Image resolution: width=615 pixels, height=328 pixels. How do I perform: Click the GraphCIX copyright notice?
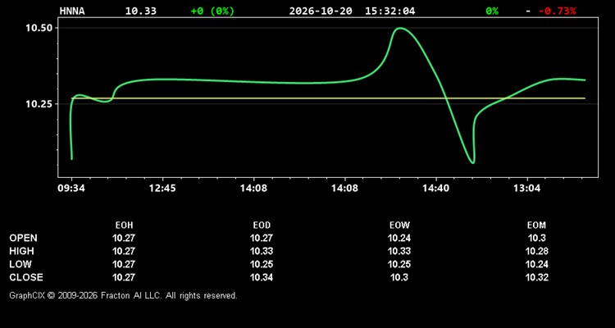[x=123, y=295]
